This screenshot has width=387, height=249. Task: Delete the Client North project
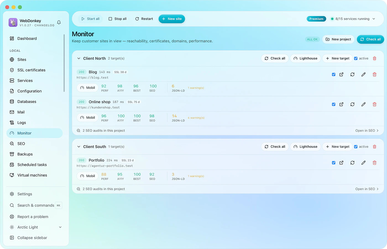375,58
